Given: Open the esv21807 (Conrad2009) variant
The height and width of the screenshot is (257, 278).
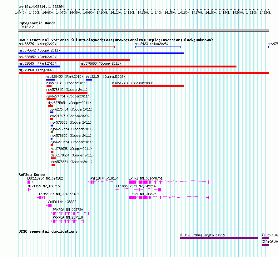Looking at the screenshot, I should [52, 119].
